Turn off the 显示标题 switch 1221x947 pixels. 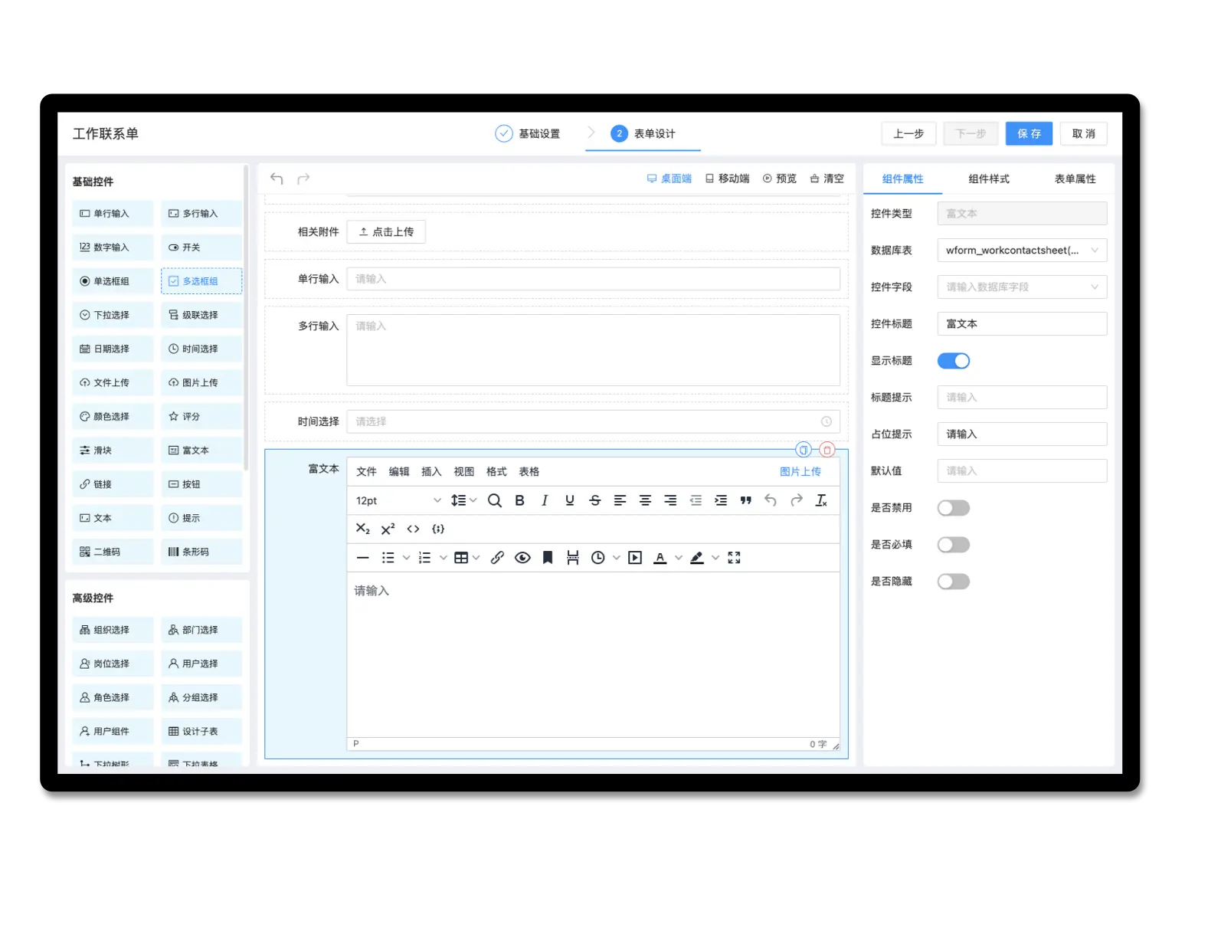[x=954, y=361]
